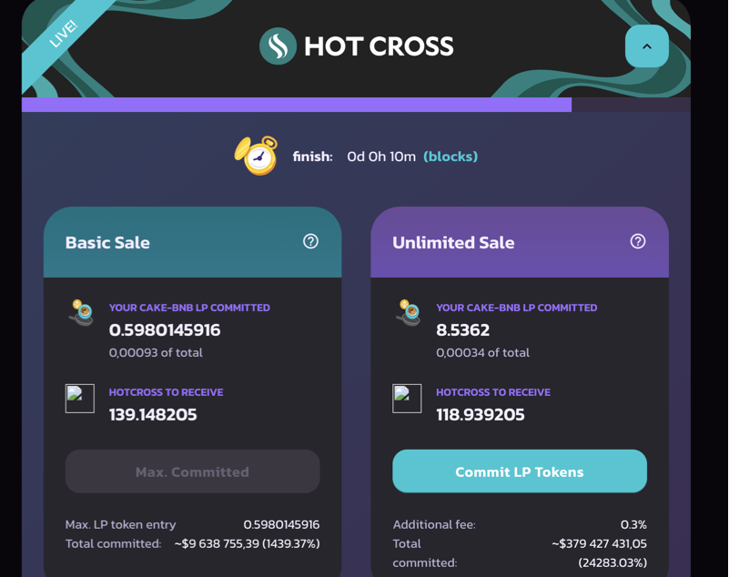Viewport: 729px width, 577px height.
Task: Click the 118.939205 HOTCROSS to receive value
Action: pos(481,415)
